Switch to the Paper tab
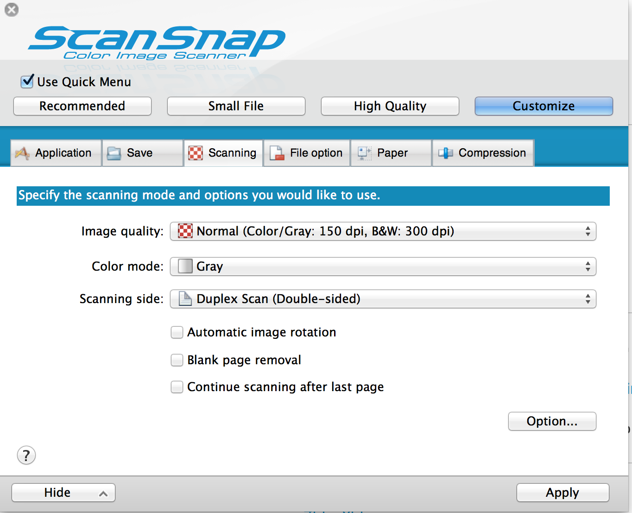The image size is (632, 513). [391, 153]
